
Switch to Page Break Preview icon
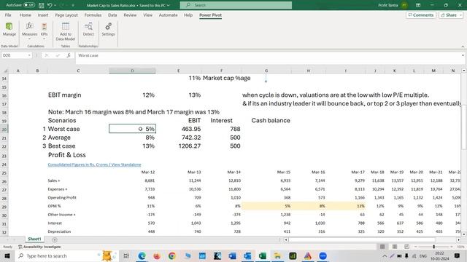pyautogui.click(x=407, y=247)
